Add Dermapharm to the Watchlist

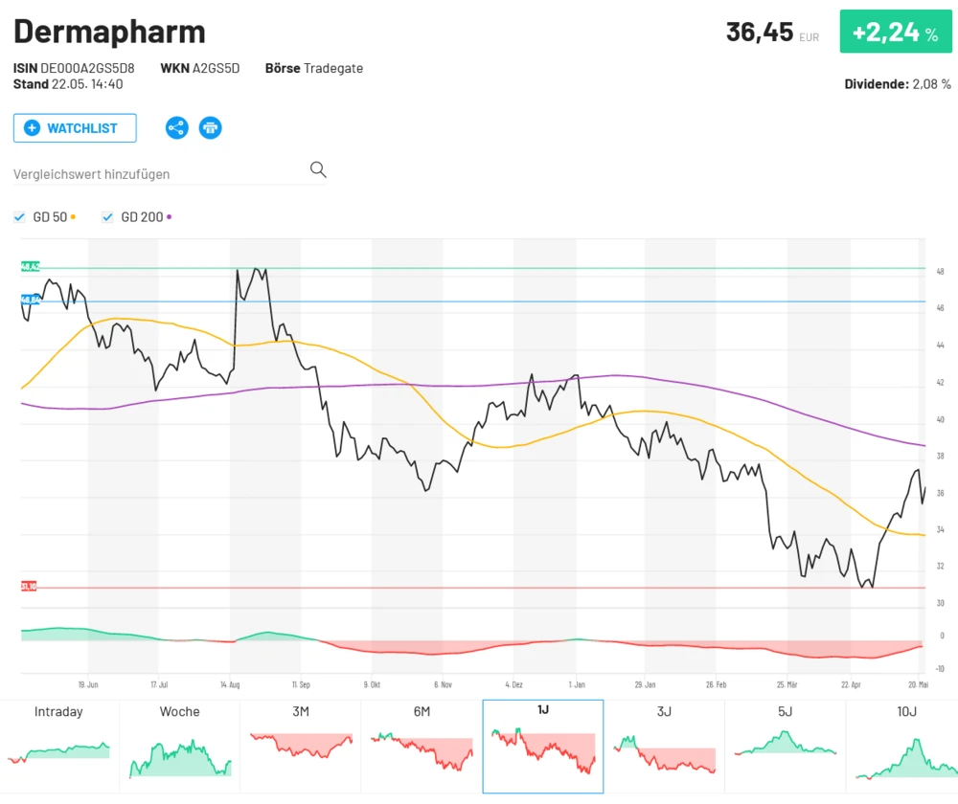[x=75, y=127]
